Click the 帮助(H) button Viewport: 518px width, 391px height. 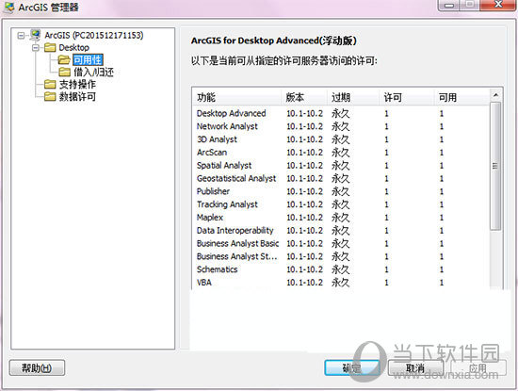coord(37,367)
